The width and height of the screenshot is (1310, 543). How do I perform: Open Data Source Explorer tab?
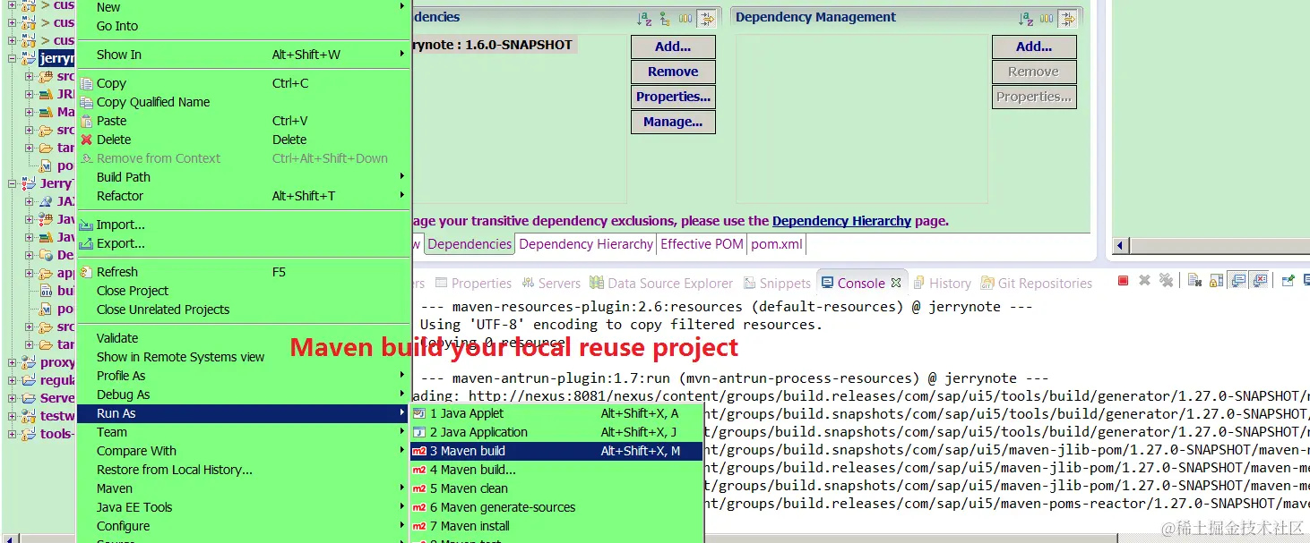pos(661,283)
